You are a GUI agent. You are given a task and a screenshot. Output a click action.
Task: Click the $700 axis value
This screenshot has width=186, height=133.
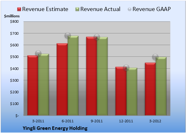(x=14, y=33)
